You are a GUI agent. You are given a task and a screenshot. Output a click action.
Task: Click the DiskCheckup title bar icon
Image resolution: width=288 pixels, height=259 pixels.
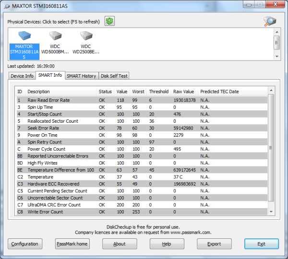7,6
